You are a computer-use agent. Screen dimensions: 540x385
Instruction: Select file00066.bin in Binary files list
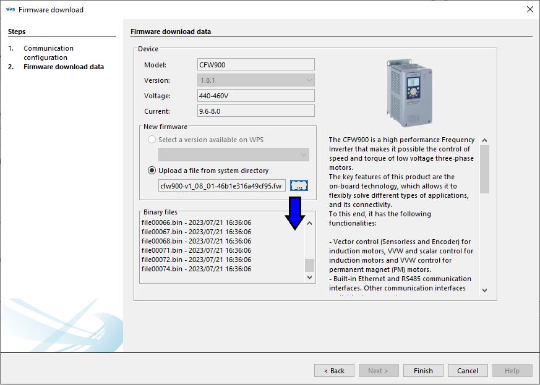pyautogui.click(x=196, y=222)
